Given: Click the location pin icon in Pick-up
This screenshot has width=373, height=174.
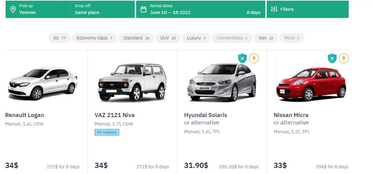Looking at the screenshot, I should 13,9.
